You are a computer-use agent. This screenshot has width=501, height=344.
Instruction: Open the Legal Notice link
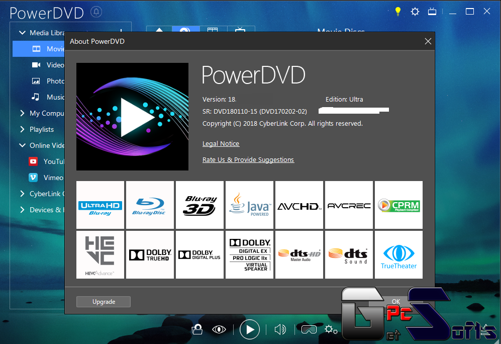pyautogui.click(x=221, y=143)
